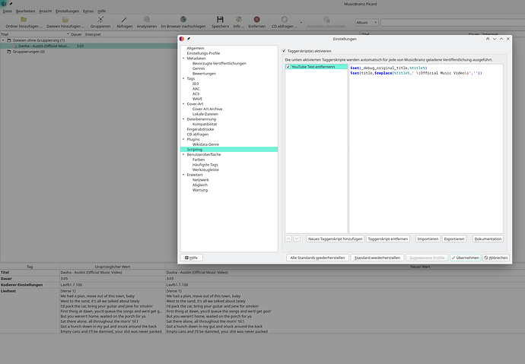Click Neues Taggerskript hinzufügen button

click(x=335, y=239)
